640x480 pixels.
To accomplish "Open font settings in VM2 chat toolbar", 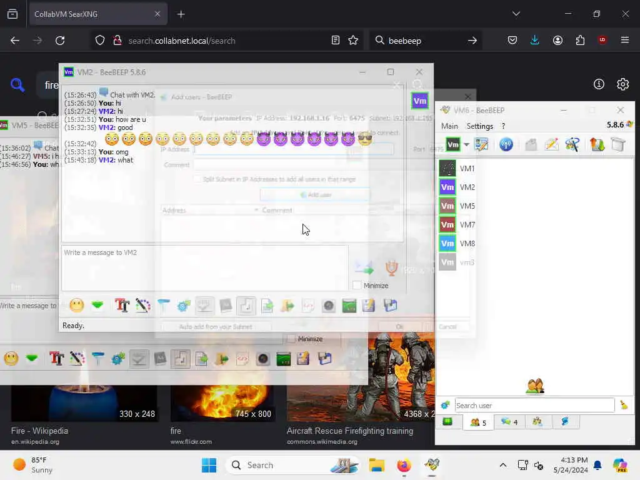I will click(122, 305).
